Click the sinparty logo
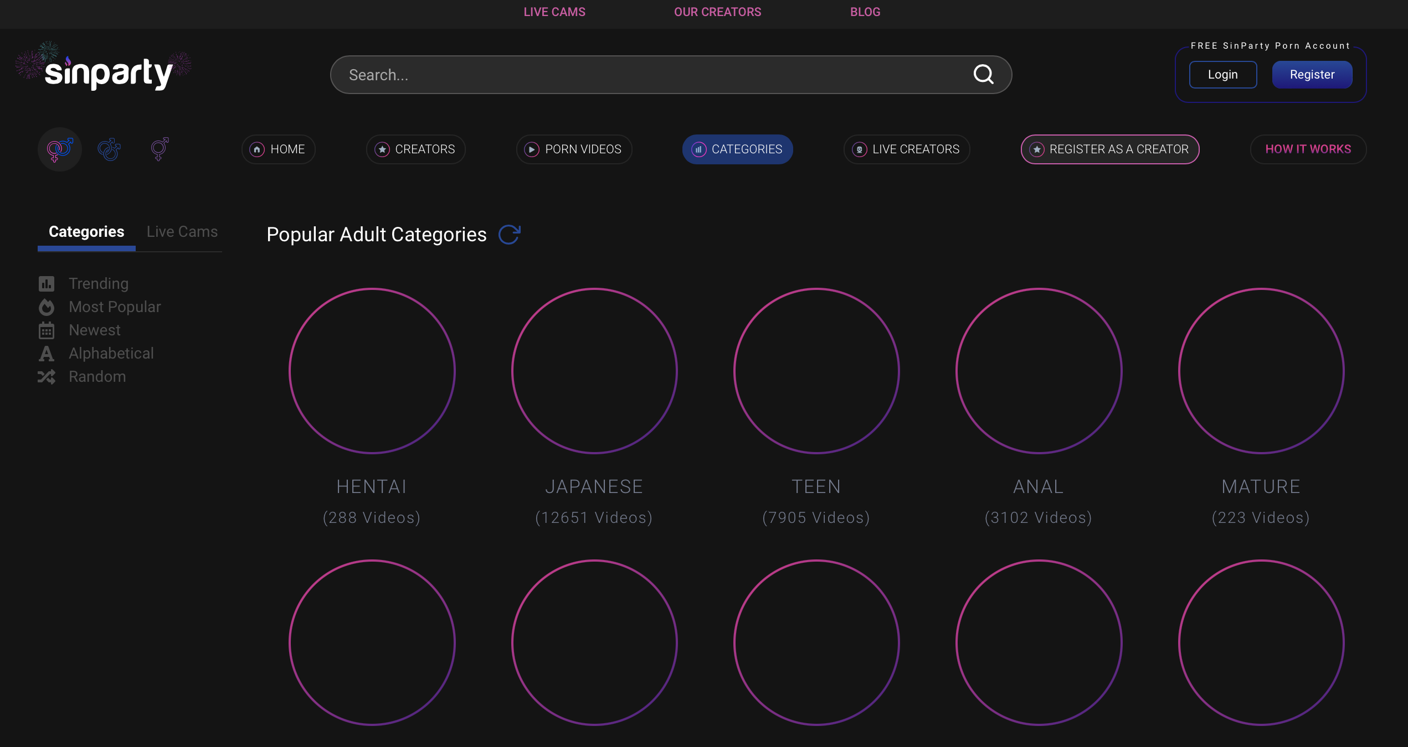Screen dimensions: 1408x747 pos(108,73)
